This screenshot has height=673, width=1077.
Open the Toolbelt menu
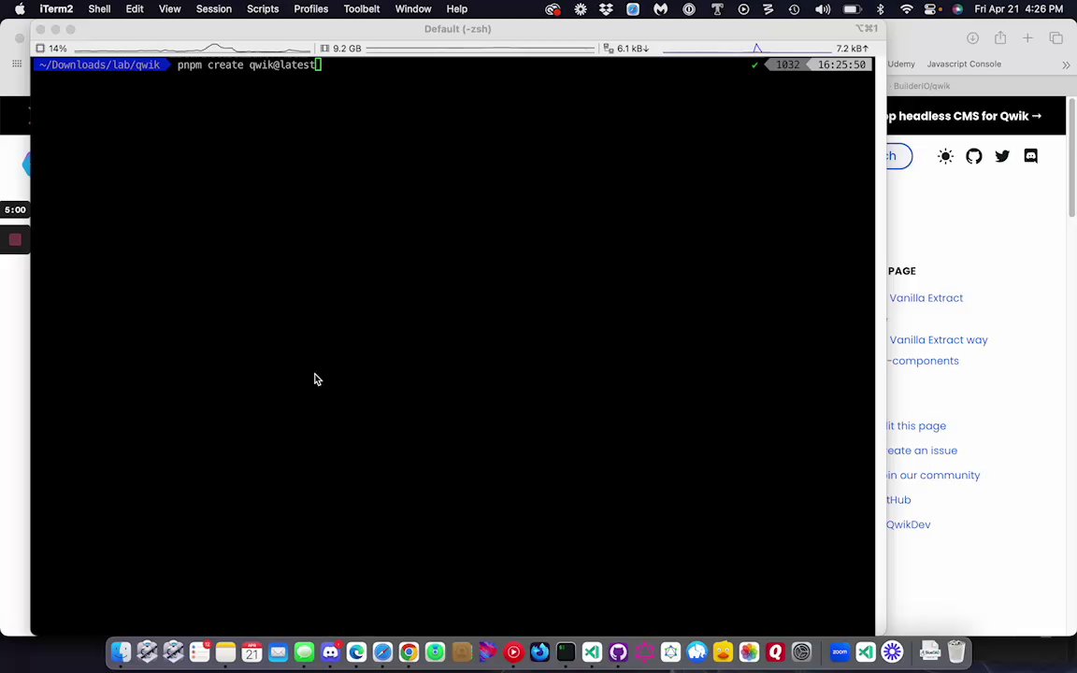point(361,9)
